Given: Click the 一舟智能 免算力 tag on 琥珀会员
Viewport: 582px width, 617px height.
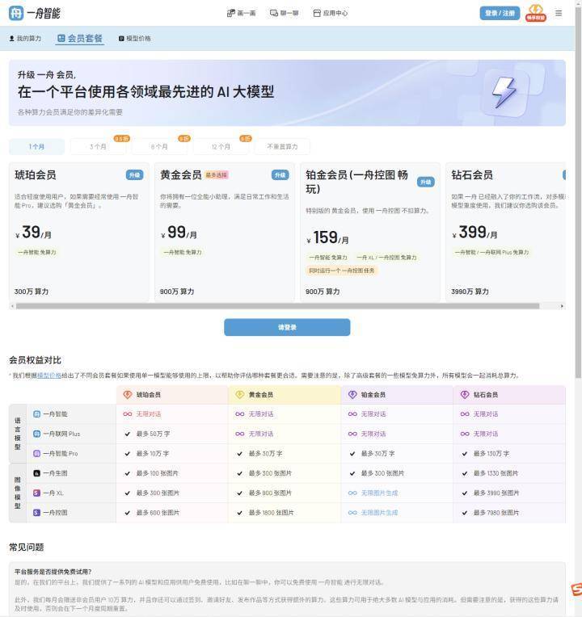Looking at the screenshot, I should (x=37, y=252).
